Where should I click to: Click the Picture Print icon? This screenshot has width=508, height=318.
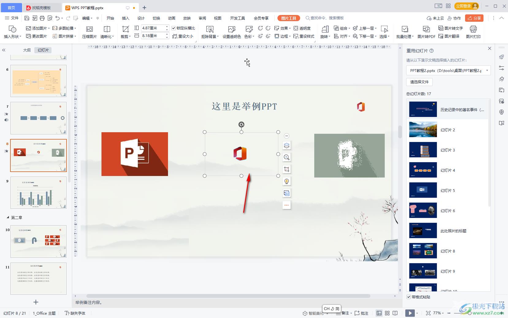(x=473, y=29)
